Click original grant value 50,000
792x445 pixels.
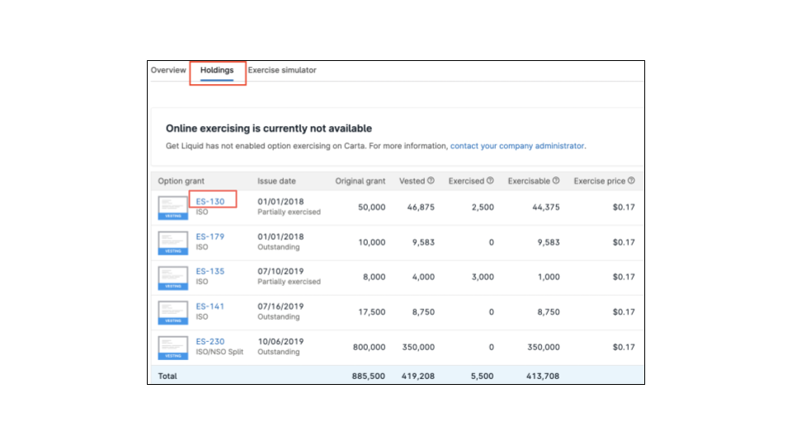[x=372, y=208]
